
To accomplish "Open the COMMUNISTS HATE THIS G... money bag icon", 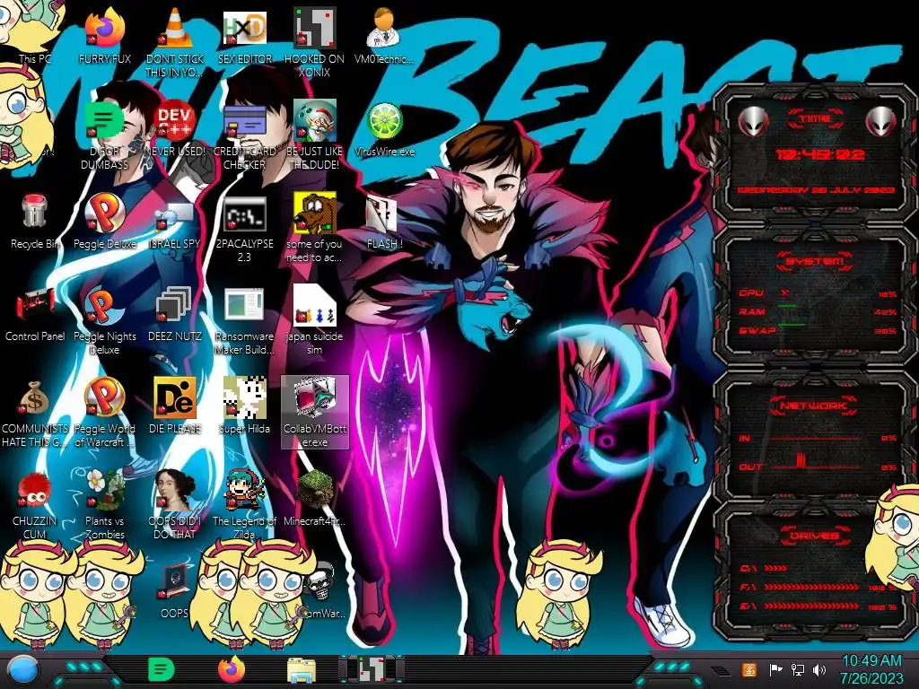I will pos(35,413).
